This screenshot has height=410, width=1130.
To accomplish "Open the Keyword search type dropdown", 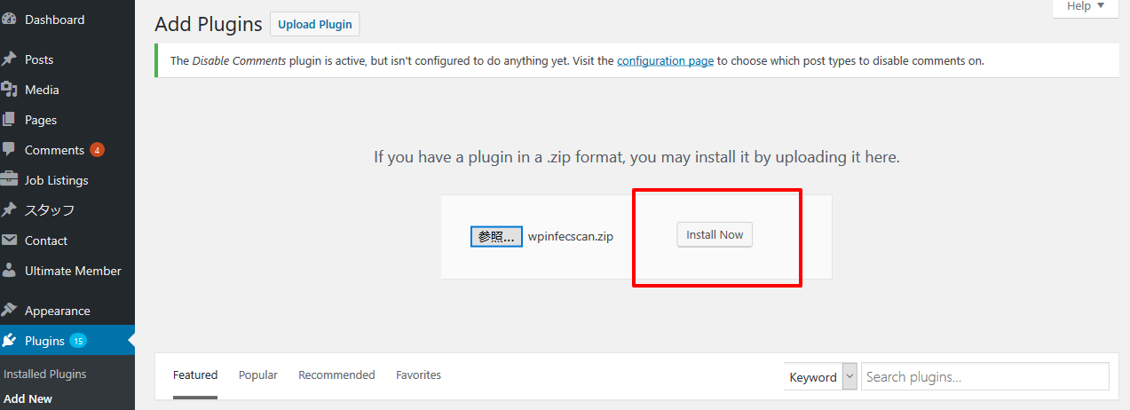I will 821,376.
